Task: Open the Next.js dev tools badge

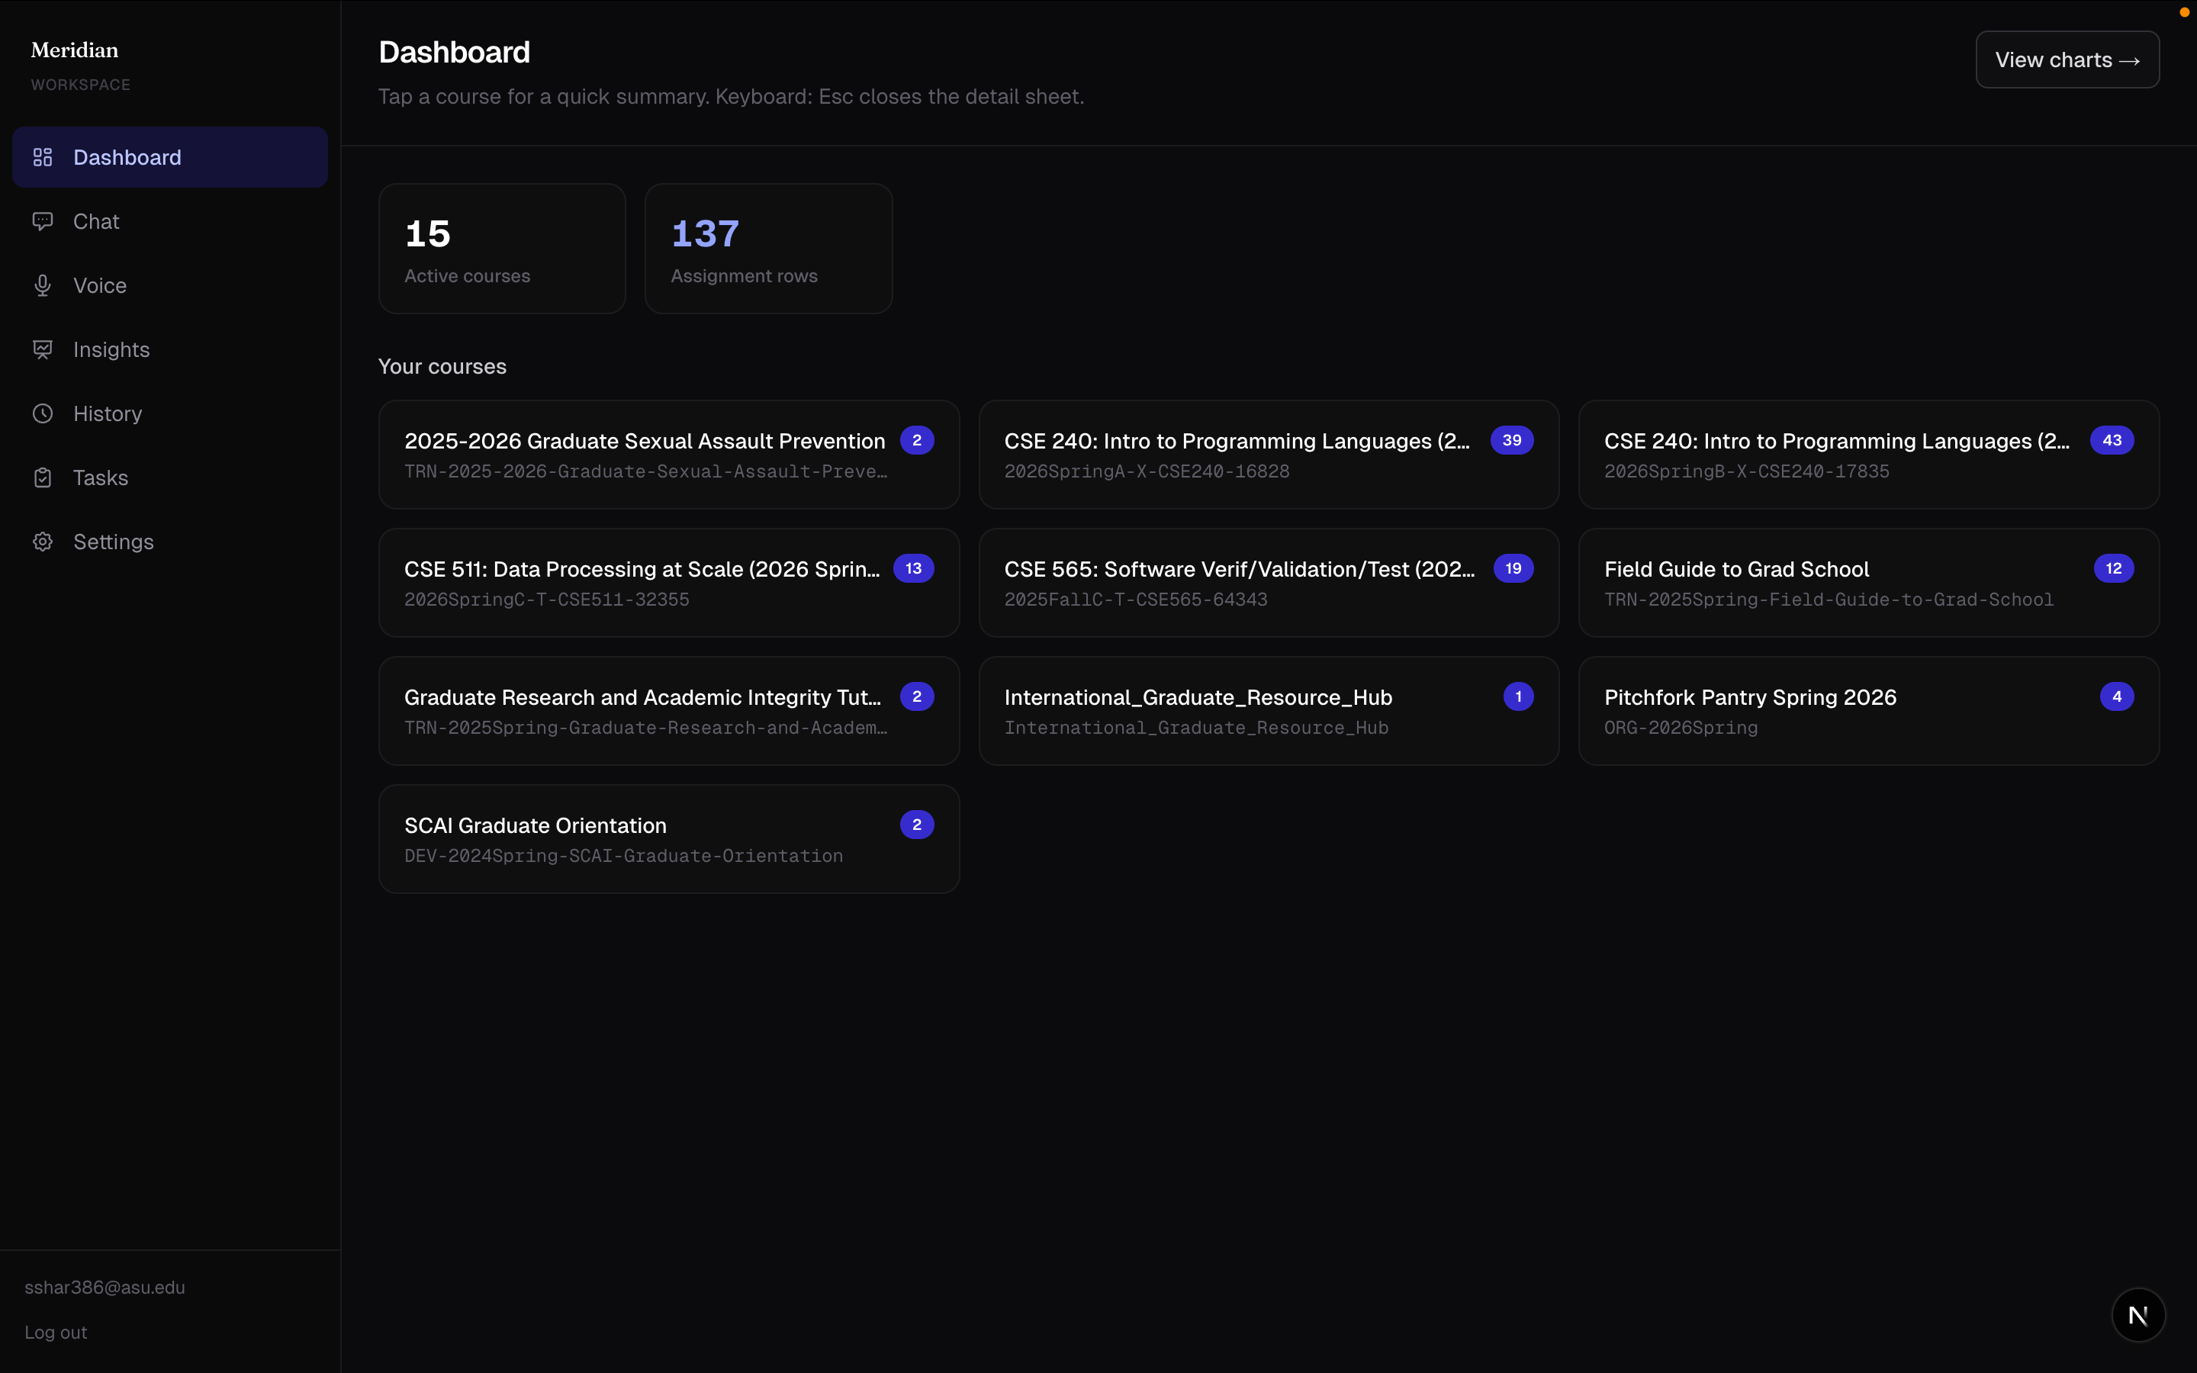Action: [x=2138, y=1314]
